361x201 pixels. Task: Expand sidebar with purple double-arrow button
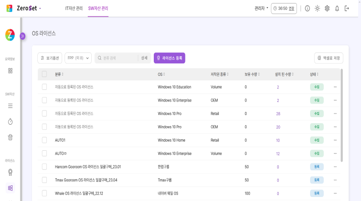[x=22, y=36]
